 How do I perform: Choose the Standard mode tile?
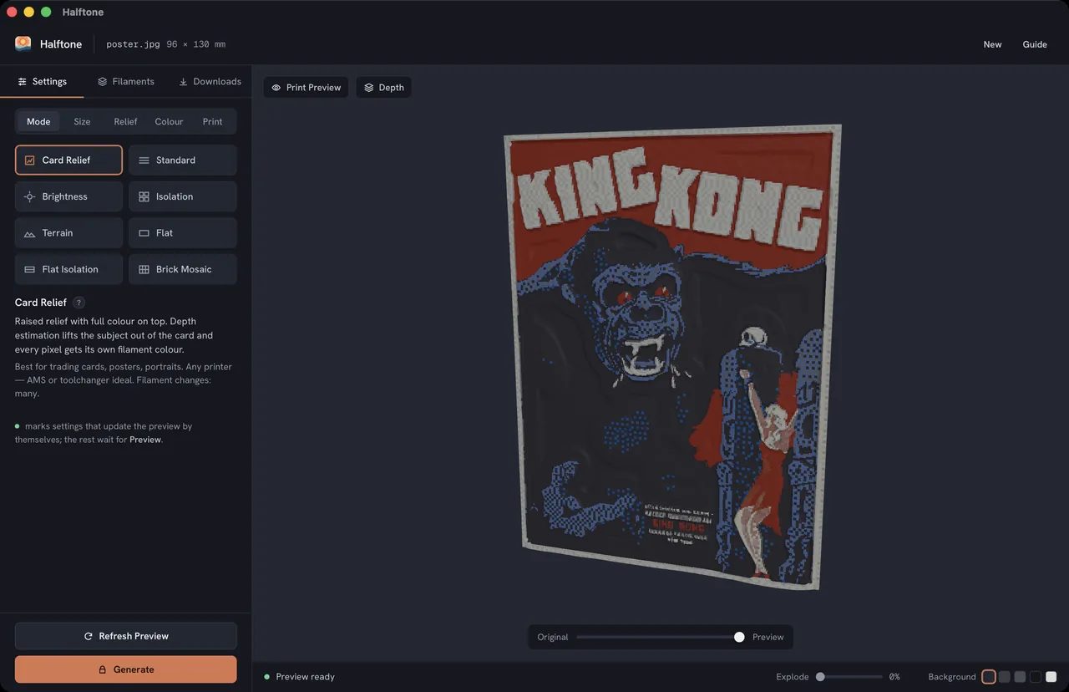182,160
